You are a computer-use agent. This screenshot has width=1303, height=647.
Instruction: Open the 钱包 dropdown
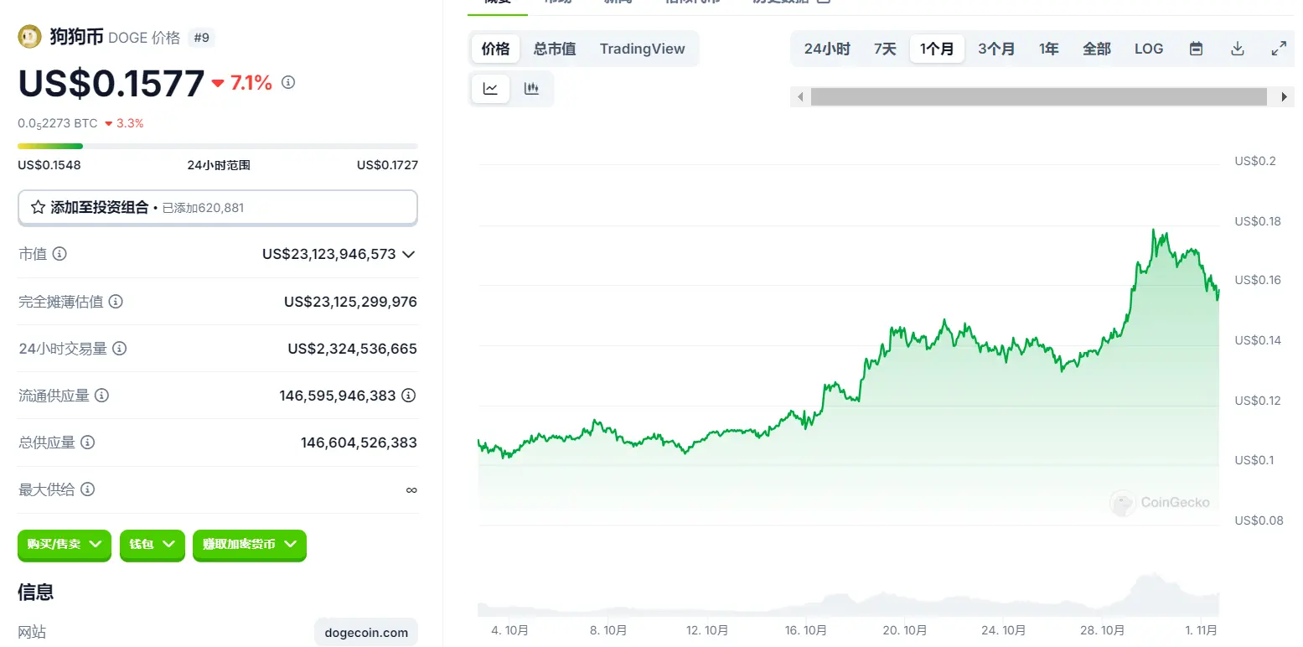click(x=152, y=544)
